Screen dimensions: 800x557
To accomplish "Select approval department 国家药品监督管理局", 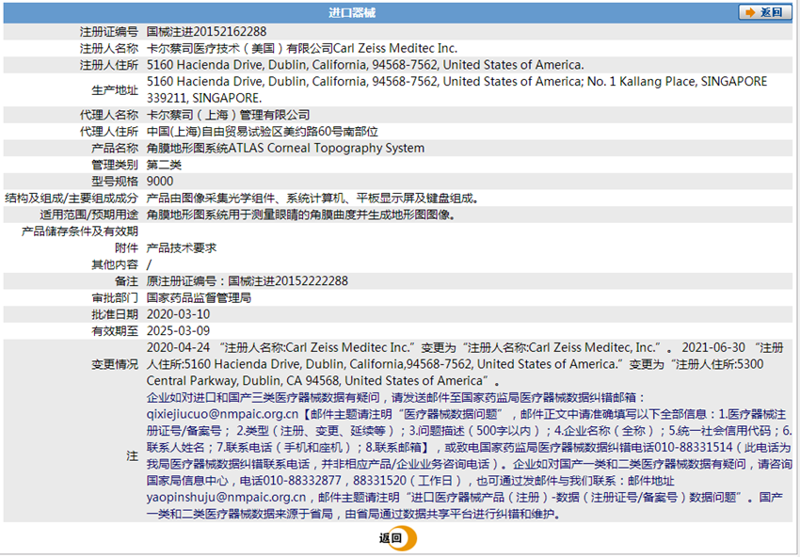I will [x=199, y=298].
